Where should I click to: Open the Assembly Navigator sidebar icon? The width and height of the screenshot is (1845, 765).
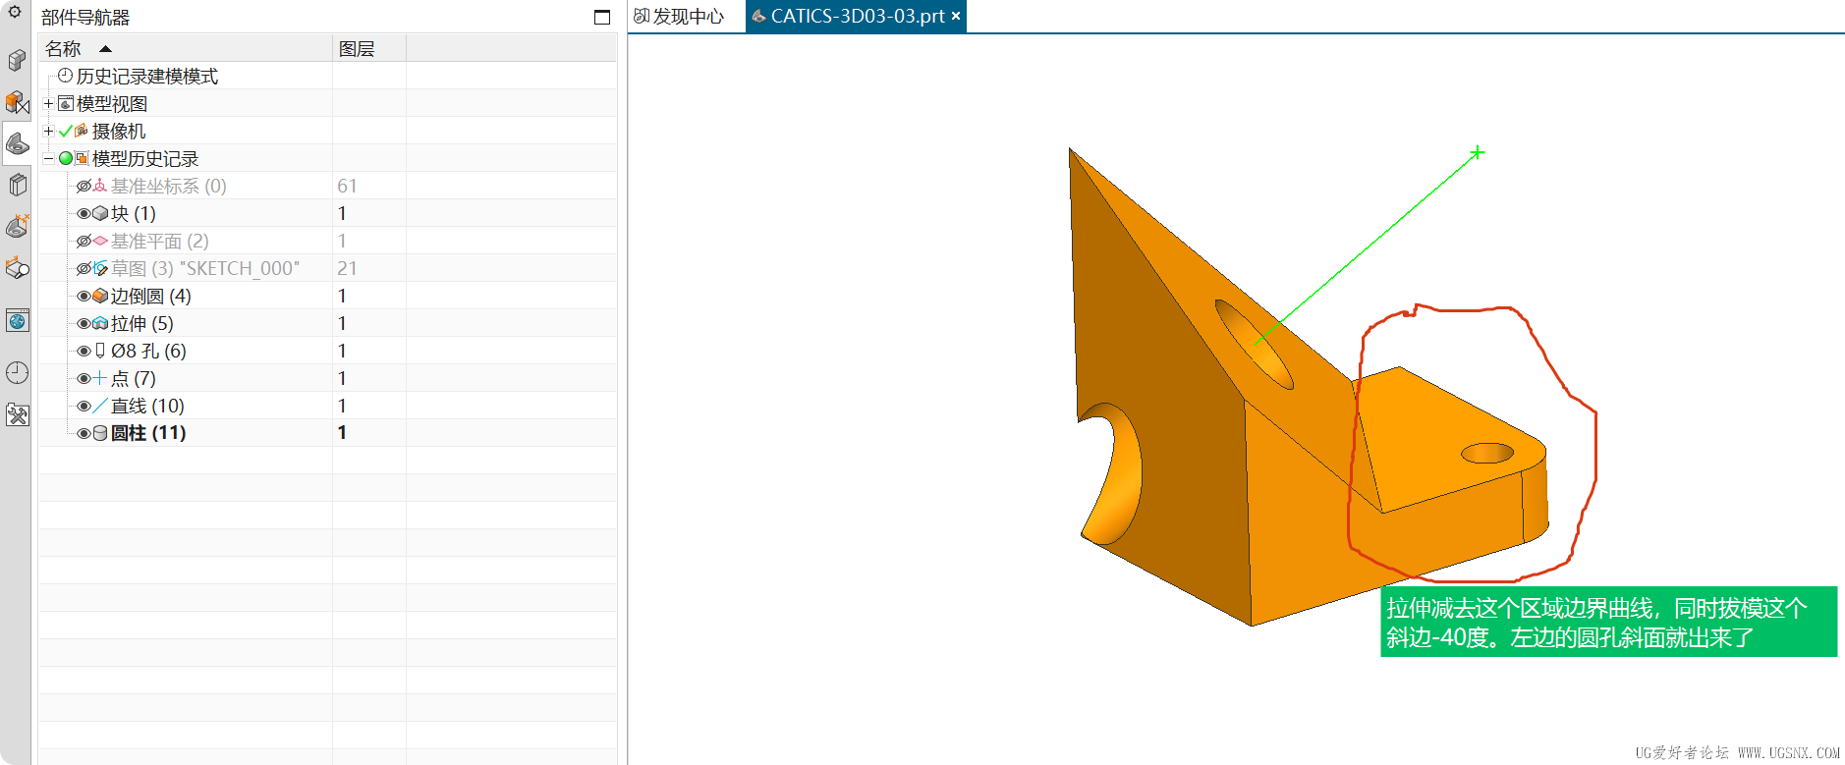[17, 60]
